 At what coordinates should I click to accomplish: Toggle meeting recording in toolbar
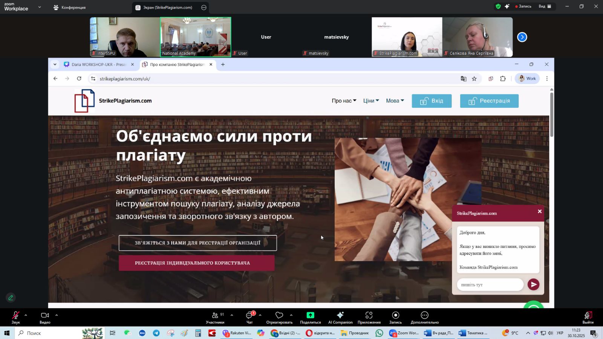point(395,318)
